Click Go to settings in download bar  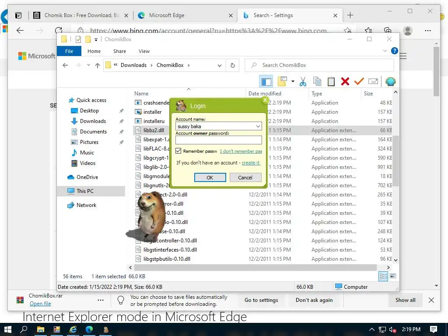click(x=261, y=300)
